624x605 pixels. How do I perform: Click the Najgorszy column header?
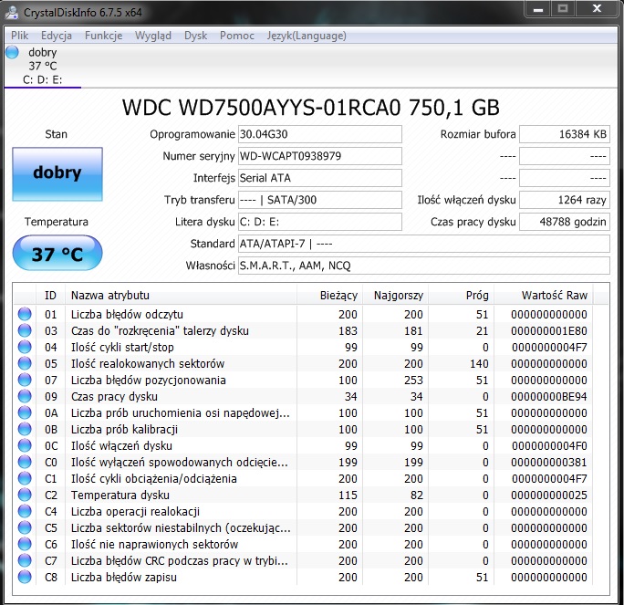(396, 296)
